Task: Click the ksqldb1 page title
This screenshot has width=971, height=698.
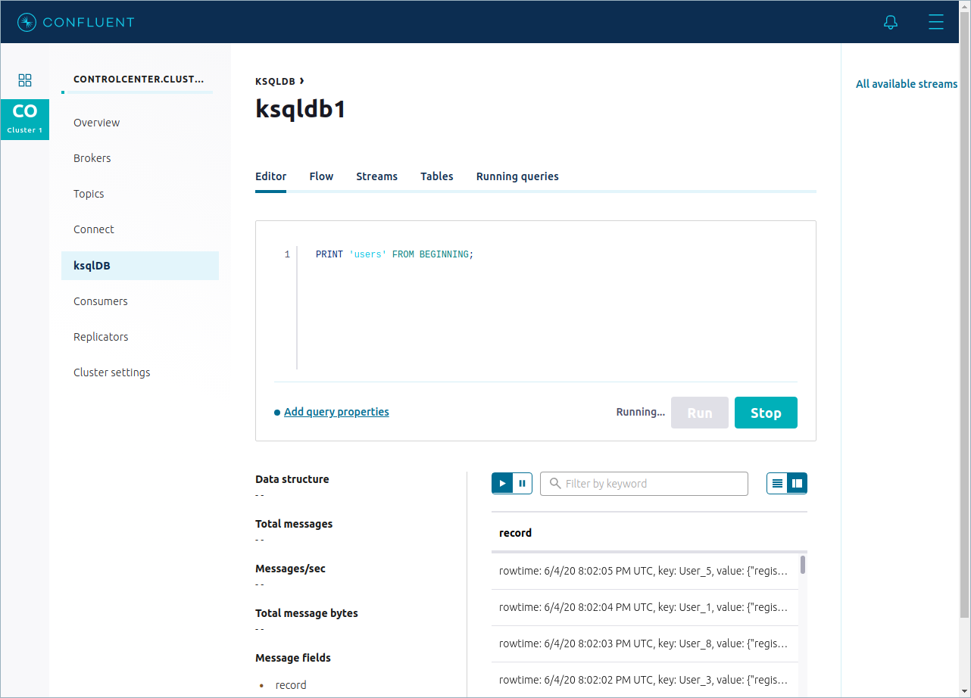Action: coord(301,110)
